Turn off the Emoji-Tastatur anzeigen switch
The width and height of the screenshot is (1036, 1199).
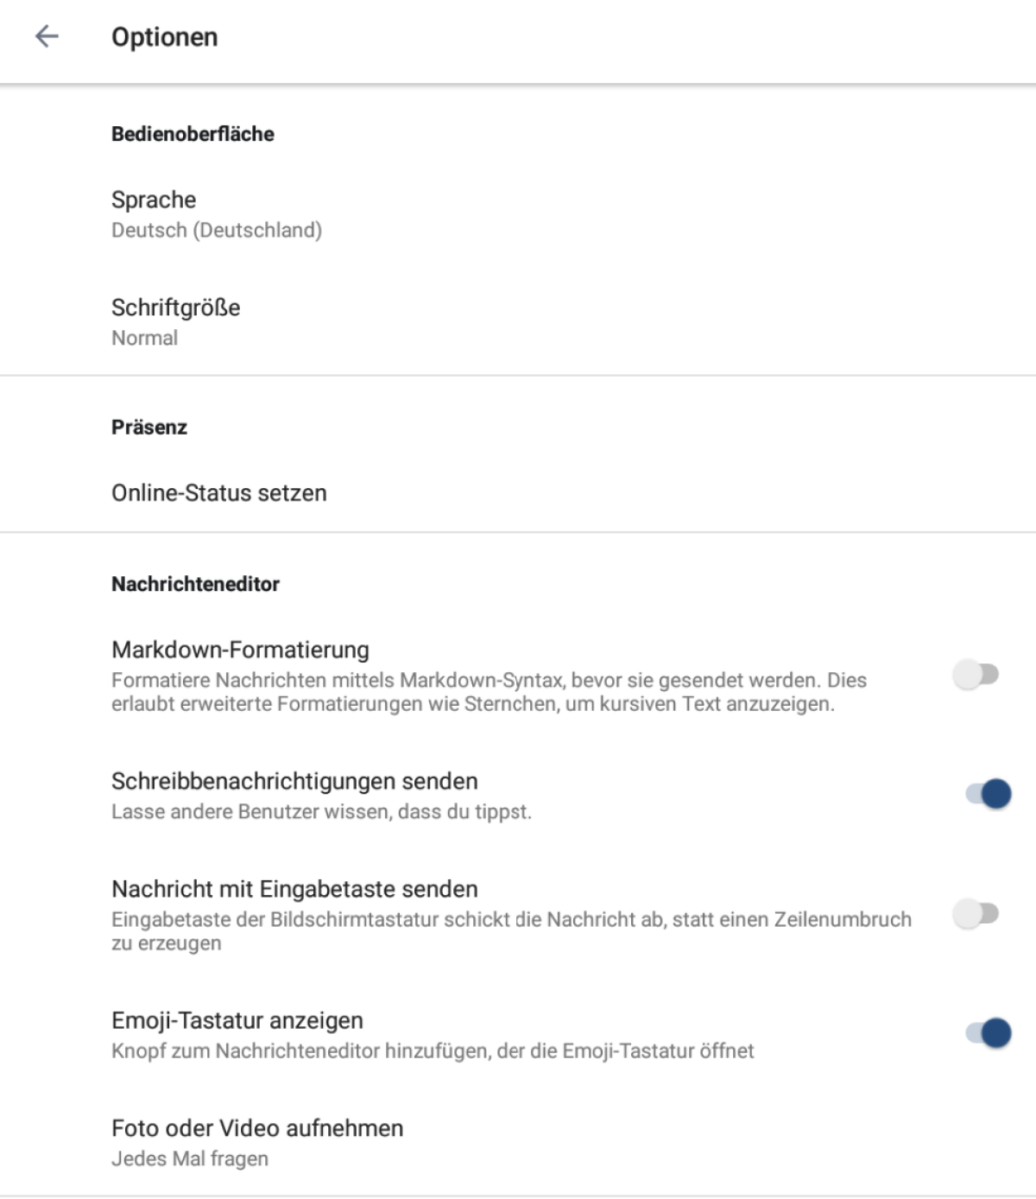pos(988,1033)
